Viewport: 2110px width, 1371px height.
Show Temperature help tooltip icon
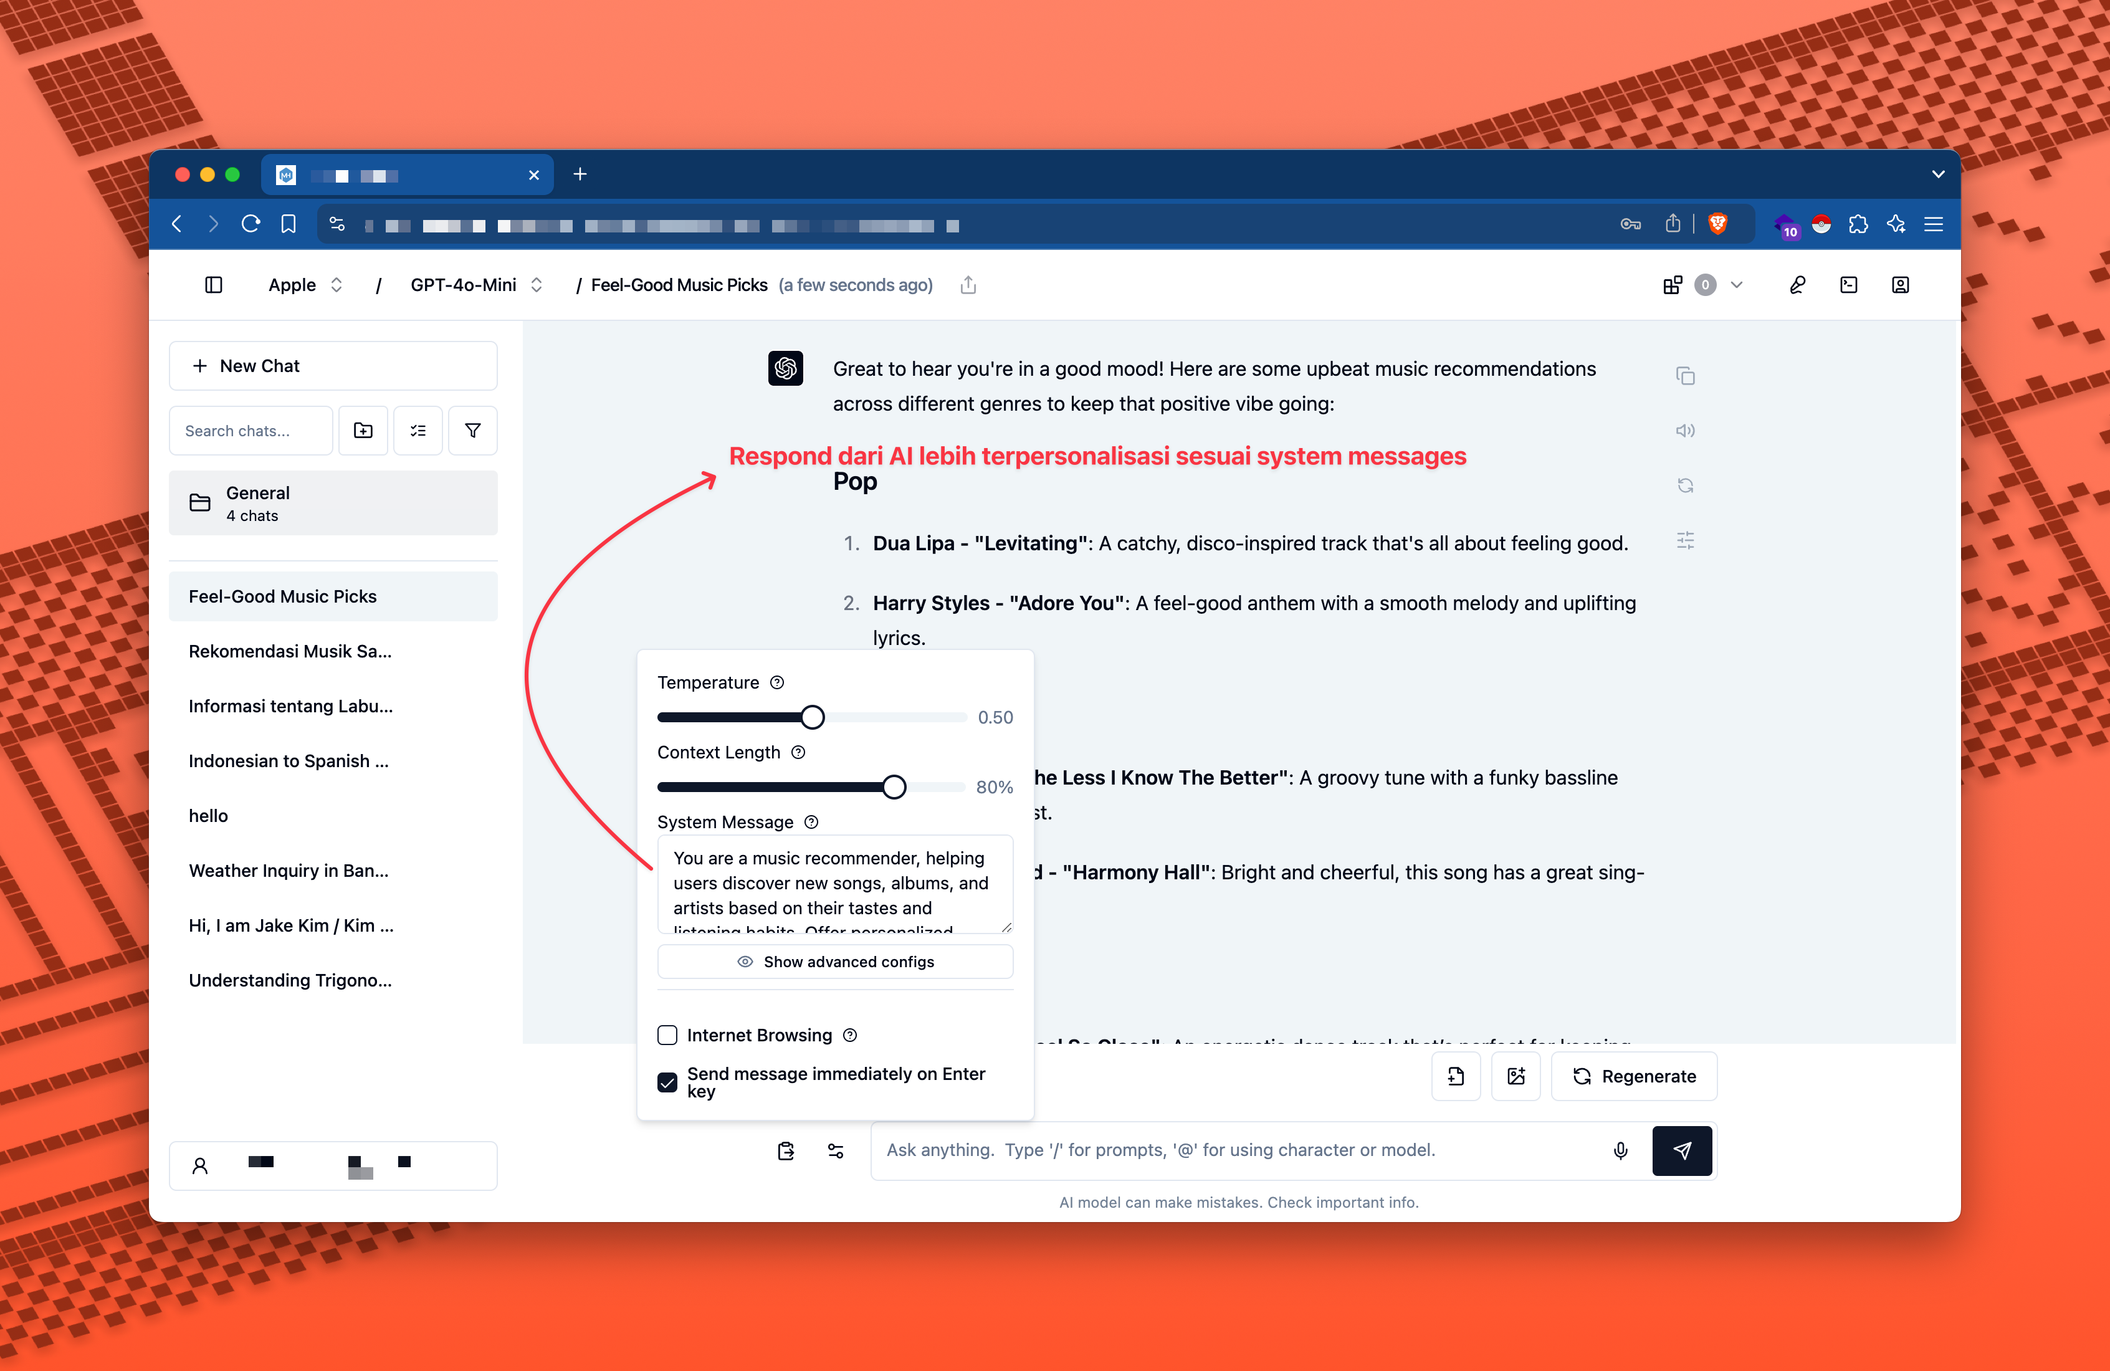point(776,683)
